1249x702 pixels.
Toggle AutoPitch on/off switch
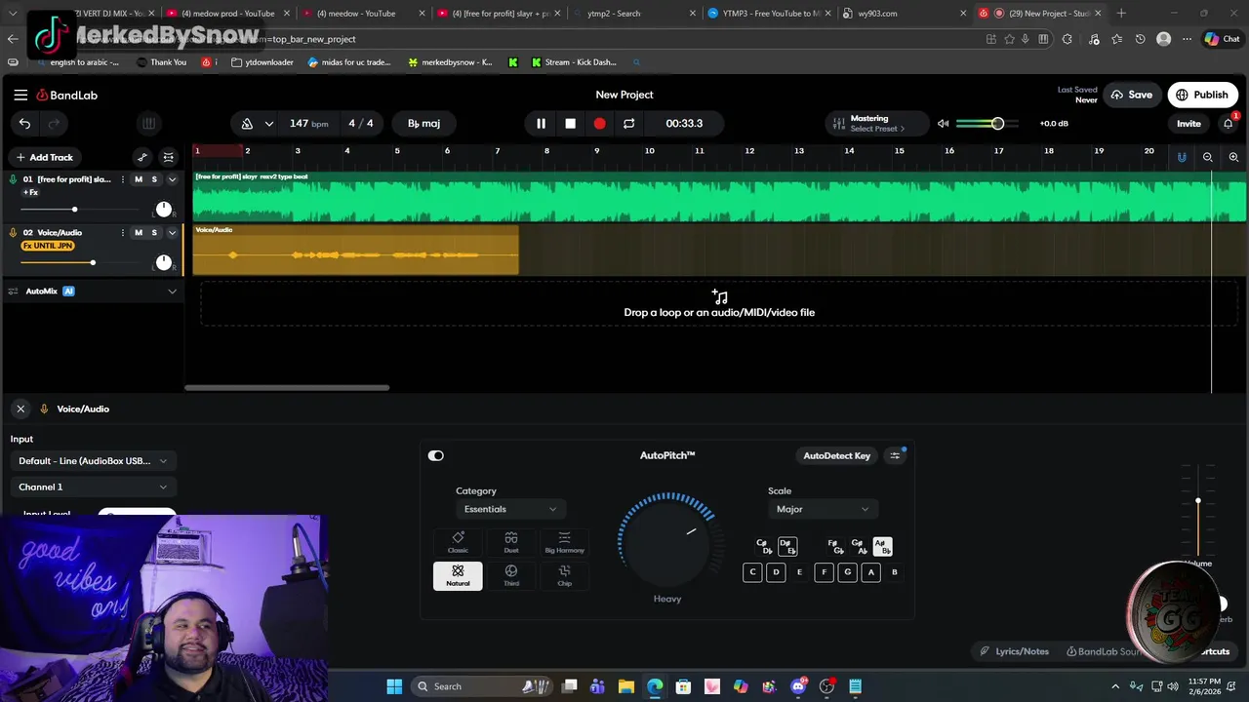click(435, 455)
